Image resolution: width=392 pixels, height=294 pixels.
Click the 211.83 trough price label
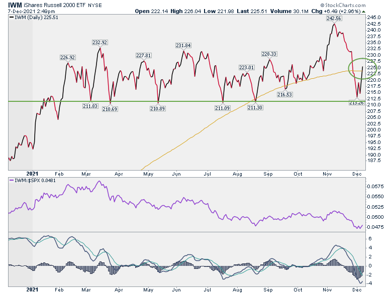[90, 106]
